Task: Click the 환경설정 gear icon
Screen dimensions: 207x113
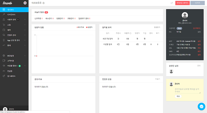Action: (x=4, y=55)
